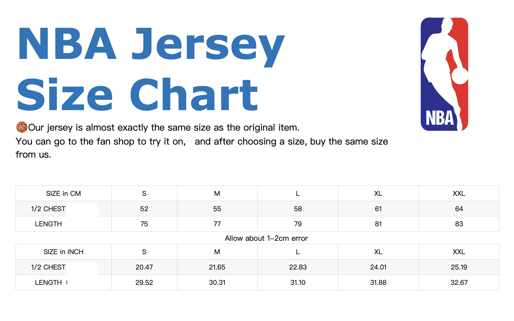This screenshot has height=321, width=514.
Task: Click the 31.10 inch length value for L
Action: point(298,283)
